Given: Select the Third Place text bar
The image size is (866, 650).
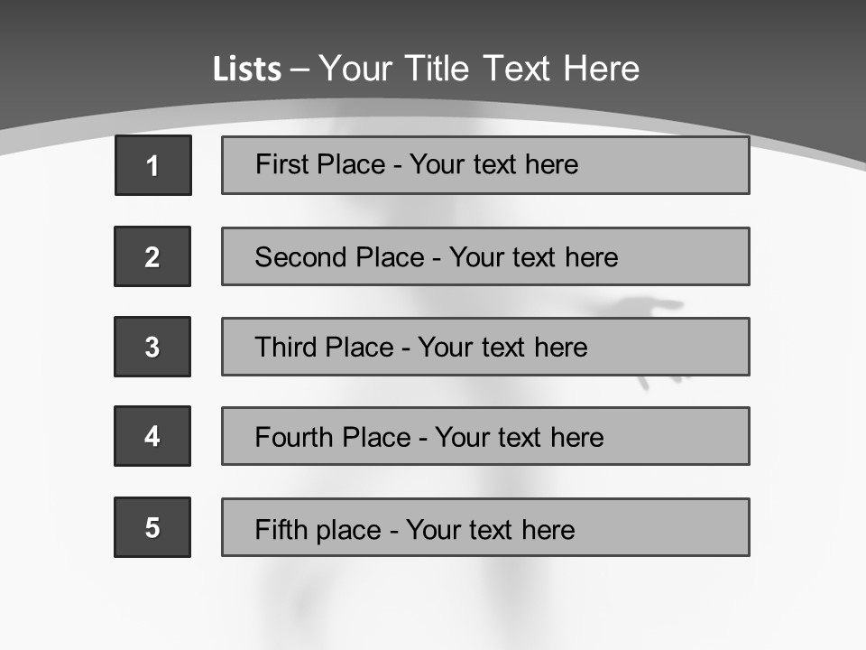Looking at the screenshot, I should [485, 347].
